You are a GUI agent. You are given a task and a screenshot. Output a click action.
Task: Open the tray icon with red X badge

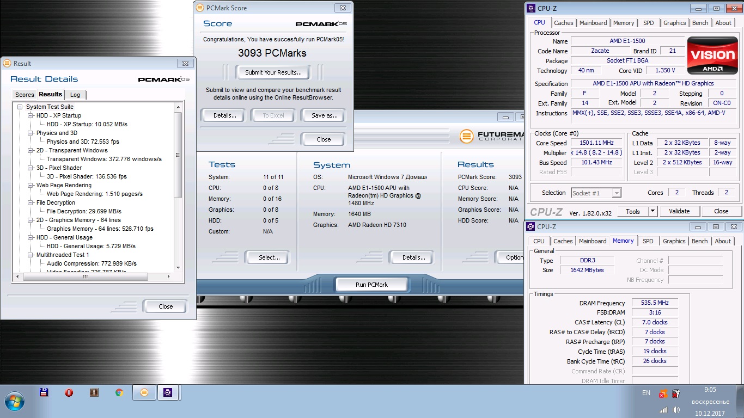[663, 394]
